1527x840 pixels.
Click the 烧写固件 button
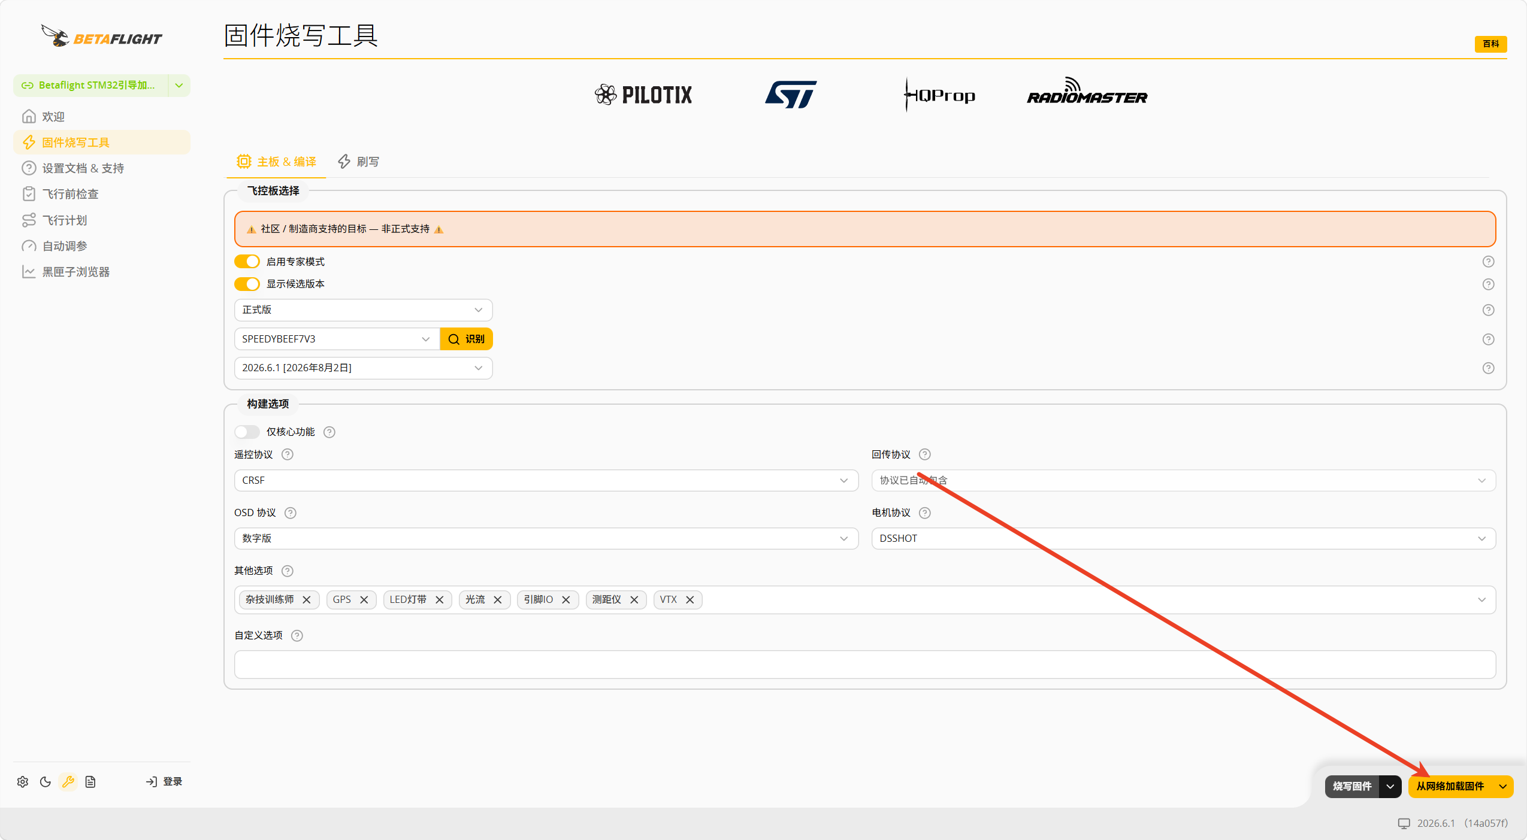click(x=1352, y=786)
